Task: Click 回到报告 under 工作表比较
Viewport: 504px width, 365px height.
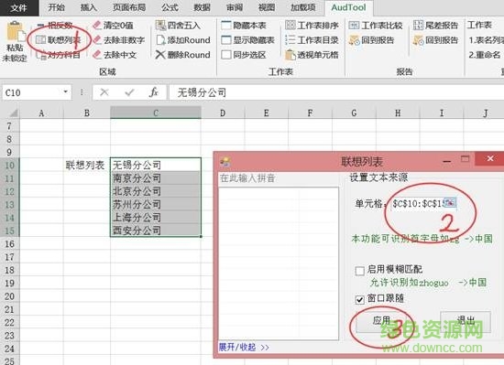Action: [x=371, y=40]
